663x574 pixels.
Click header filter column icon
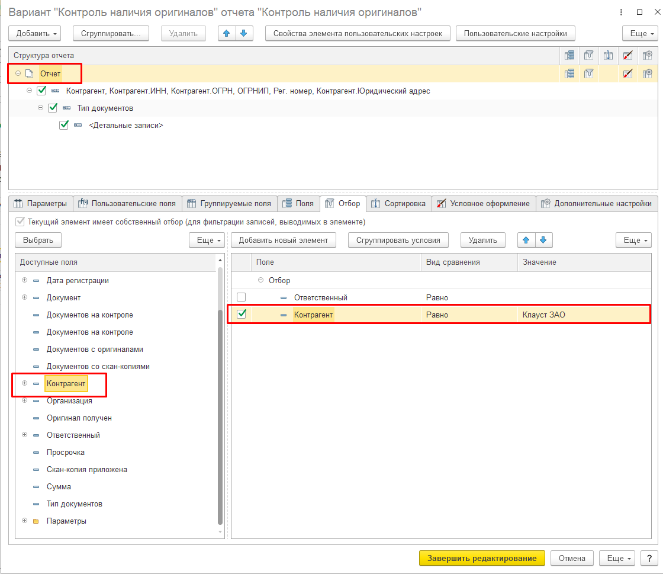click(588, 56)
